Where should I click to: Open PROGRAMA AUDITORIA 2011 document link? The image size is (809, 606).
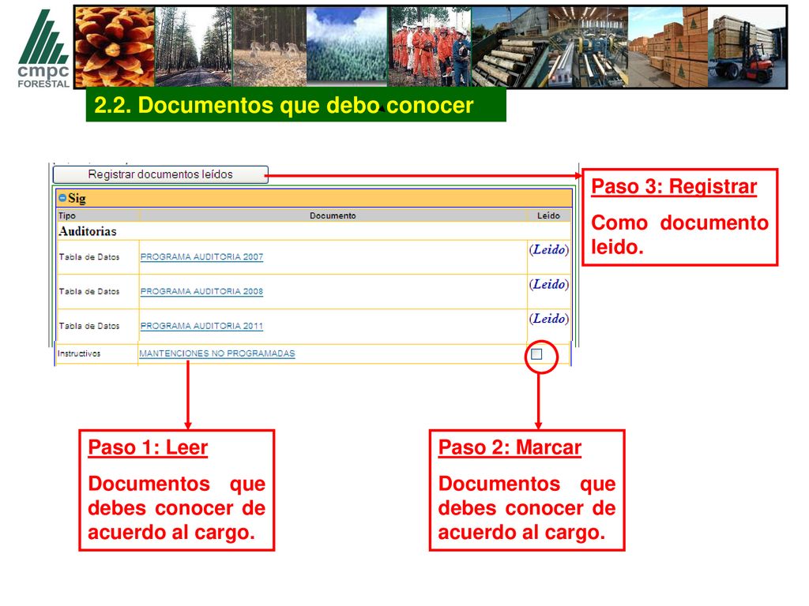coord(201,326)
